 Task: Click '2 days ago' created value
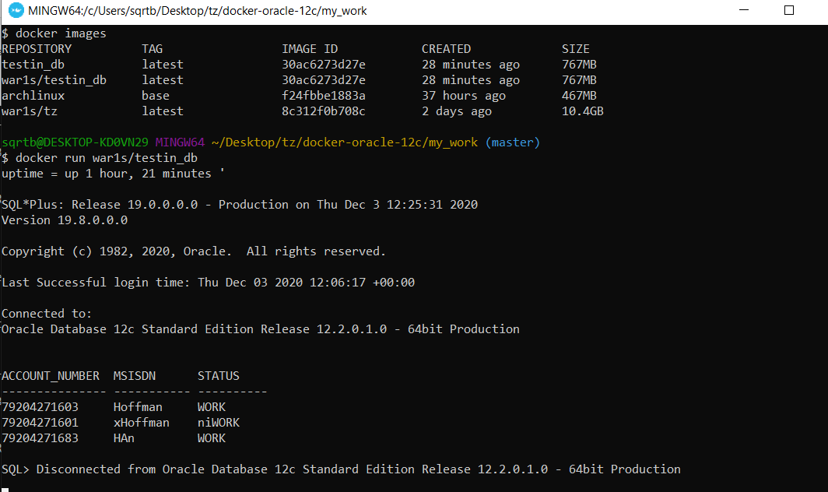click(x=457, y=111)
